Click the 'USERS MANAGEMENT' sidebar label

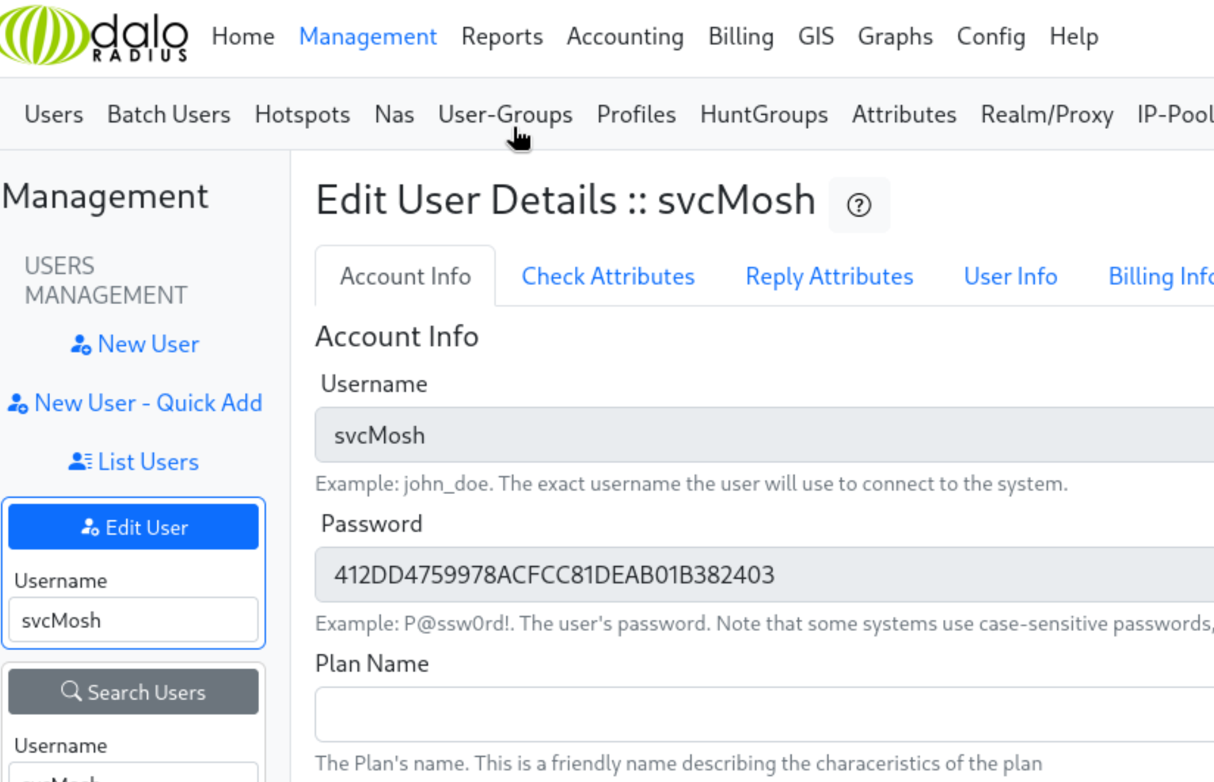click(105, 281)
